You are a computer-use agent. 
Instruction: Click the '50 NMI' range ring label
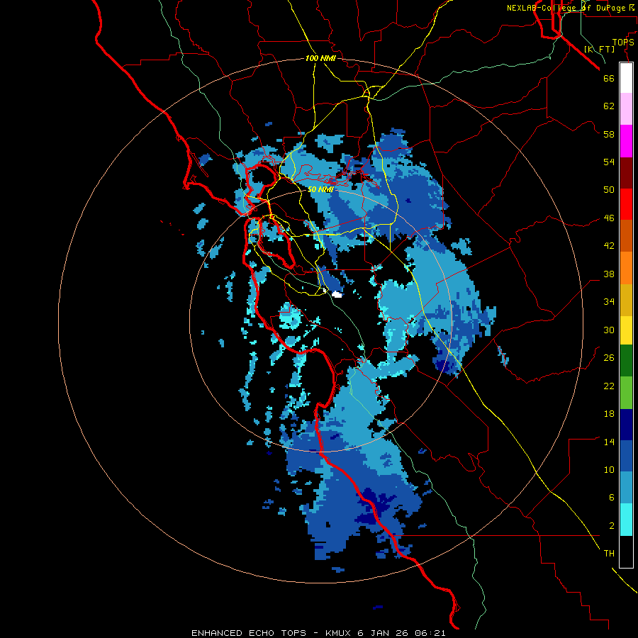[320, 189]
